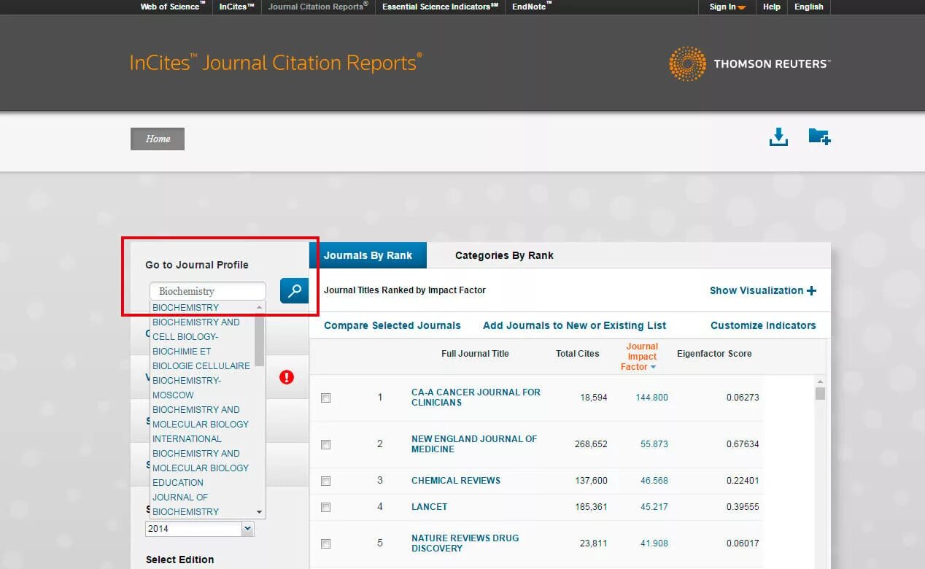Click Full Journal Title column header

[x=475, y=354]
